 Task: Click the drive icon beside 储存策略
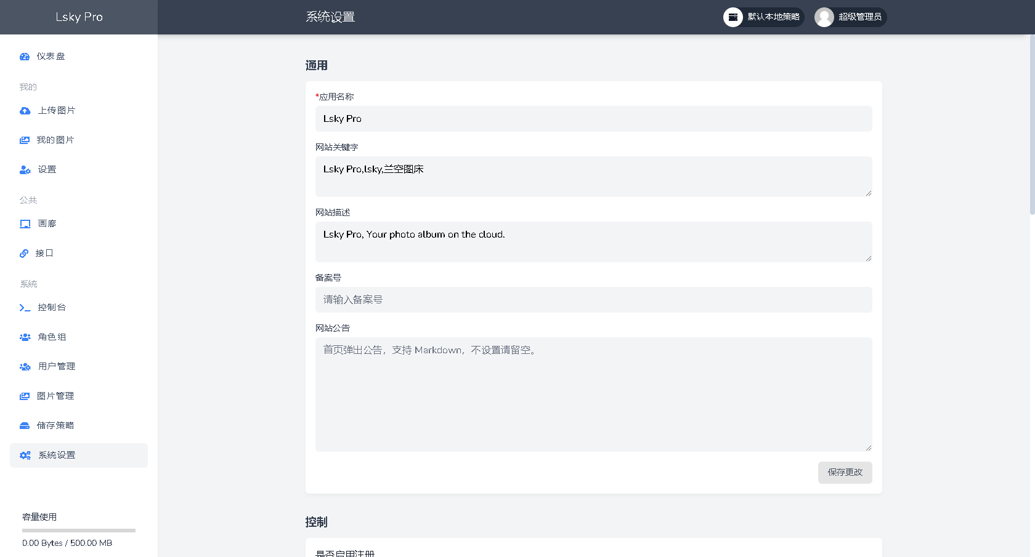pyautogui.click(x=25, y=426)
